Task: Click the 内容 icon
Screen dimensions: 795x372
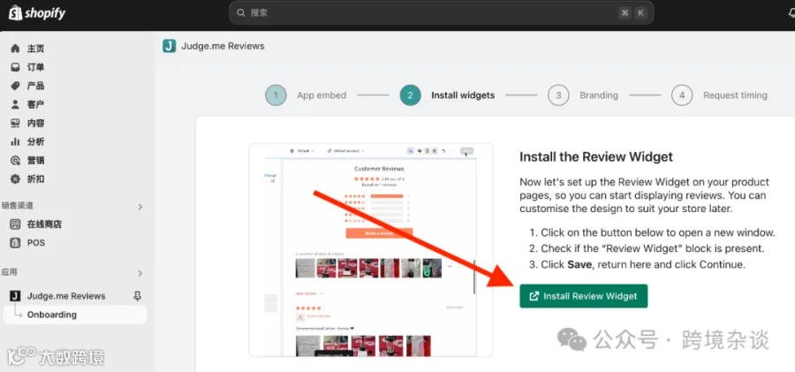Action: coord(15,123)
